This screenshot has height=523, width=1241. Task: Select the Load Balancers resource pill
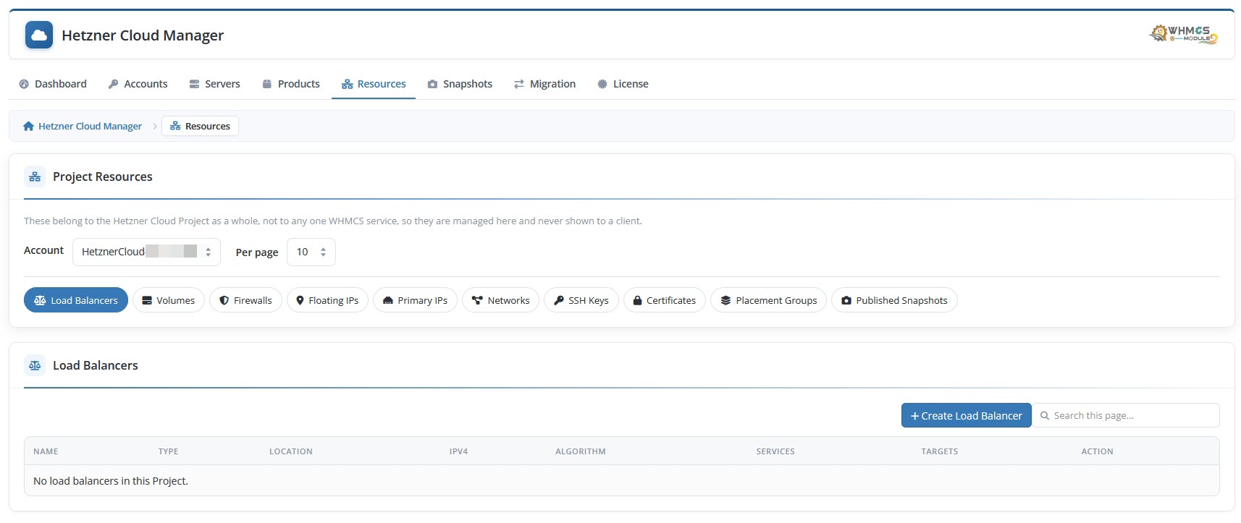pos(76,300)
